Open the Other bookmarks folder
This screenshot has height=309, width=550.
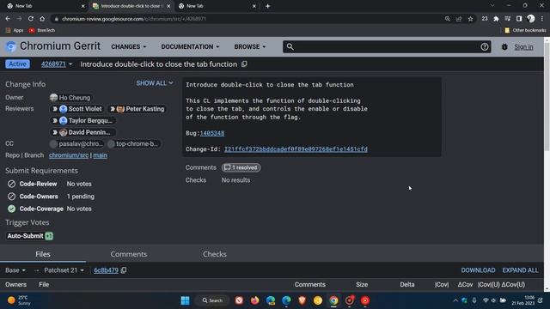(525, 31)
